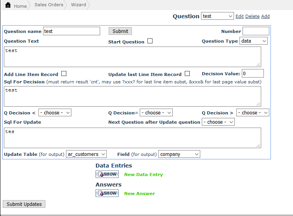Open the Q Decision < dropdown

click(x=55, y=113)
